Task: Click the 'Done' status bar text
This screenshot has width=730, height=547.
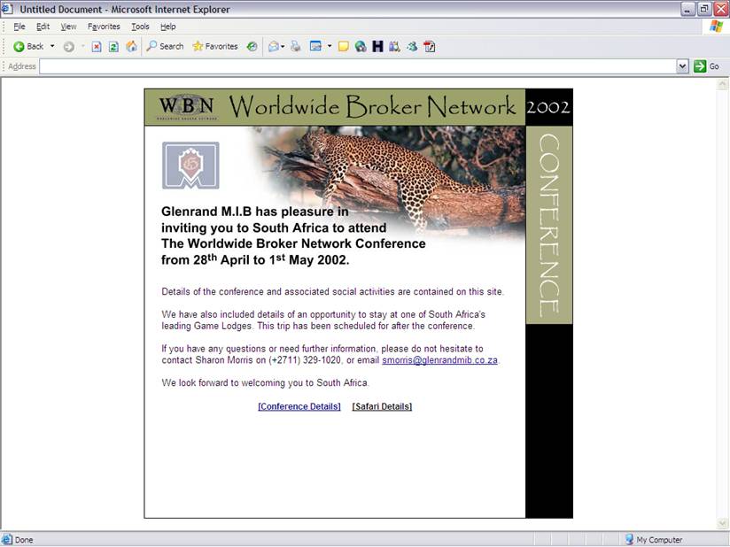Action: [x=24, y=540]
